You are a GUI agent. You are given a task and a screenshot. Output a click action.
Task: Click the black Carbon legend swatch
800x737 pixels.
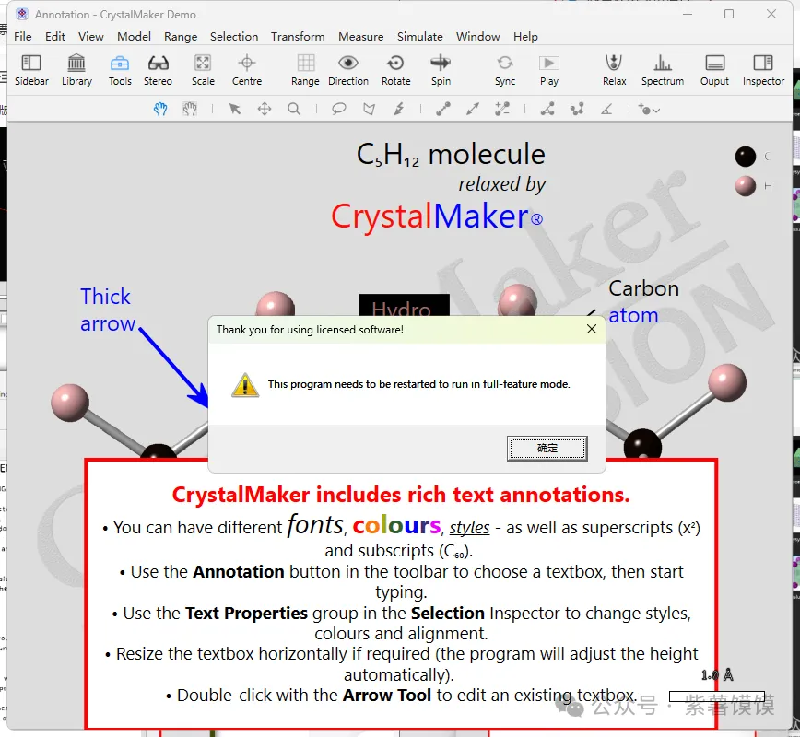[x=746, y=157]
